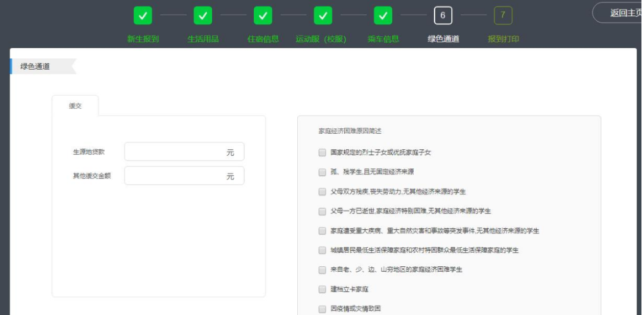Click the 乘车信息 step checkmark icon

383,16
